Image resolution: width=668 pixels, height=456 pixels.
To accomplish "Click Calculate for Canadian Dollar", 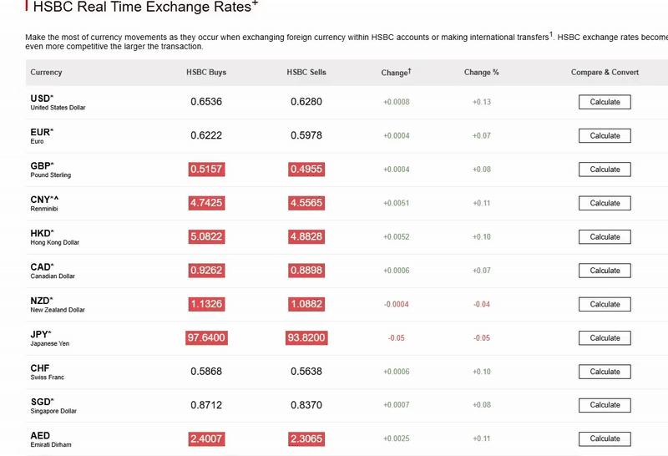I will (x=605, y=271).
